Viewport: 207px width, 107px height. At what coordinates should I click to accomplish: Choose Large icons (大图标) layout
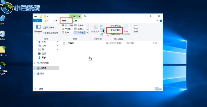point(79,26)
